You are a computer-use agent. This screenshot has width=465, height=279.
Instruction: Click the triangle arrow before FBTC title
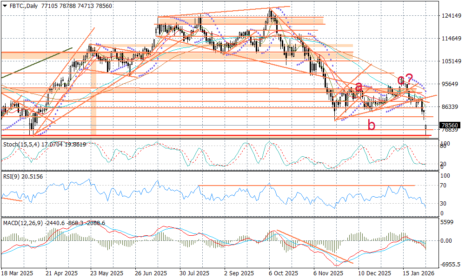5,4
